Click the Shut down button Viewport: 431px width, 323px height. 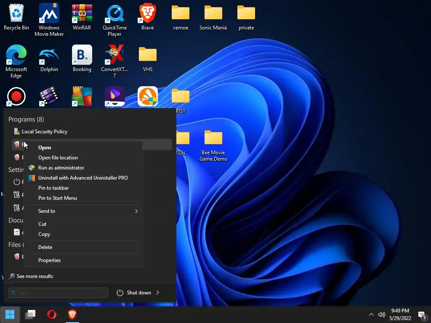click(134, 293)
